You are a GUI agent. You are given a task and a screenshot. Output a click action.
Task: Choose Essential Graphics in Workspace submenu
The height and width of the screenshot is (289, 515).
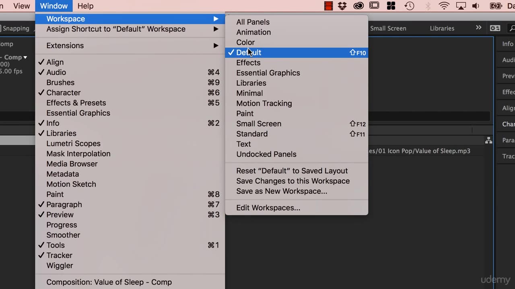[297, 73]
